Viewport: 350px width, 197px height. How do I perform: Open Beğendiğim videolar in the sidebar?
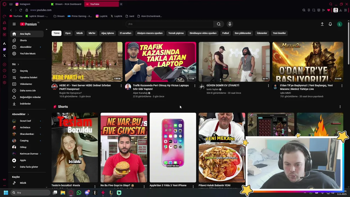pos(27,97)
